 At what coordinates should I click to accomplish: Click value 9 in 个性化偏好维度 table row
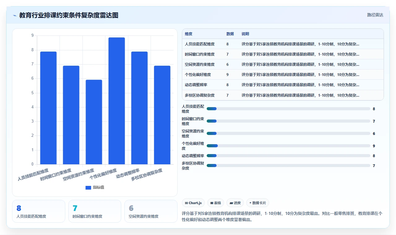(227, 75)
